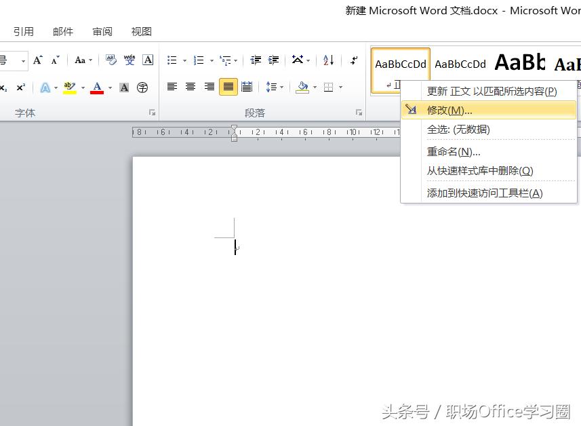Click the Character Shading icon
The width and height of the screenshot is (581, 426).
coord(123,87)
